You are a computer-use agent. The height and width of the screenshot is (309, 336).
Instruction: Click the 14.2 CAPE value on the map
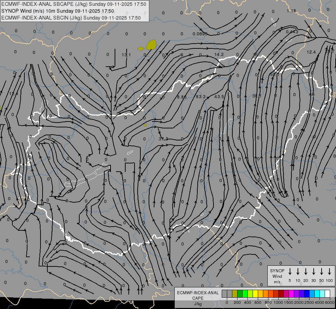pyautogui.click(x=219, y=55)
